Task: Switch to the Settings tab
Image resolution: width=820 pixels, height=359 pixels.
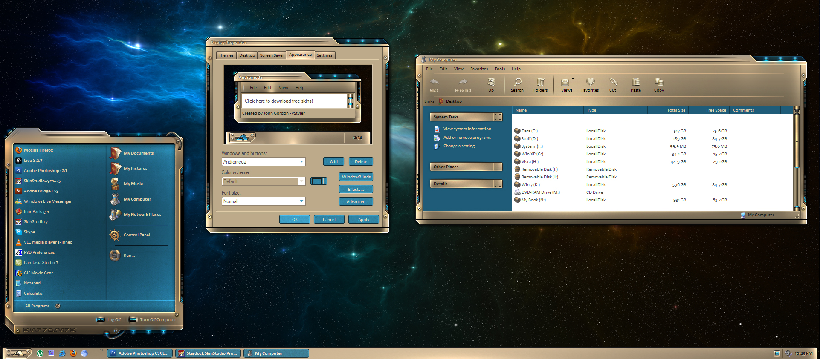Action: pos(325,55)
